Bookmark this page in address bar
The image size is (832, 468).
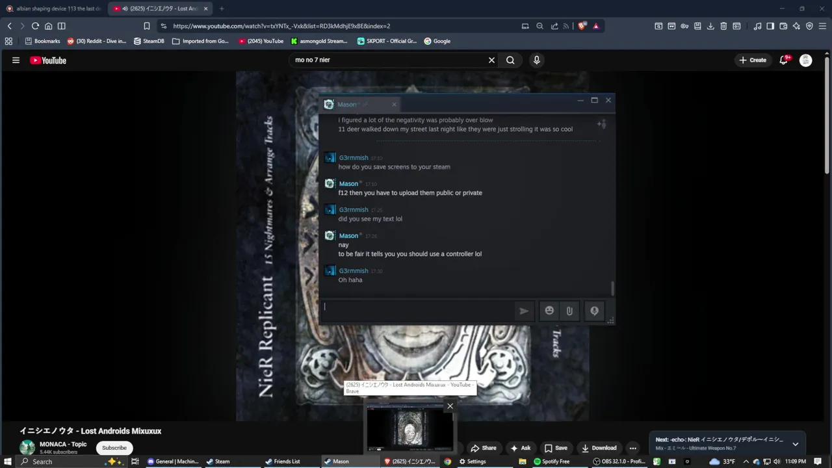pos(146,26)
